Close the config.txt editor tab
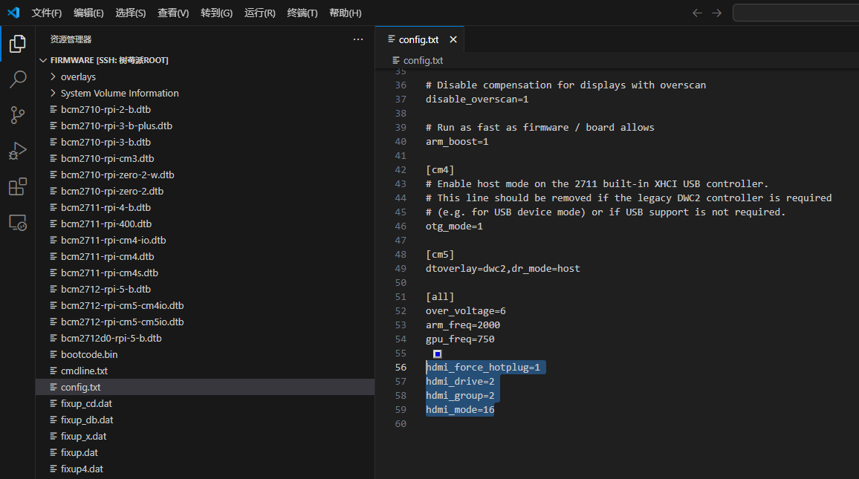The image size is (859, 479). click(453, 39)
